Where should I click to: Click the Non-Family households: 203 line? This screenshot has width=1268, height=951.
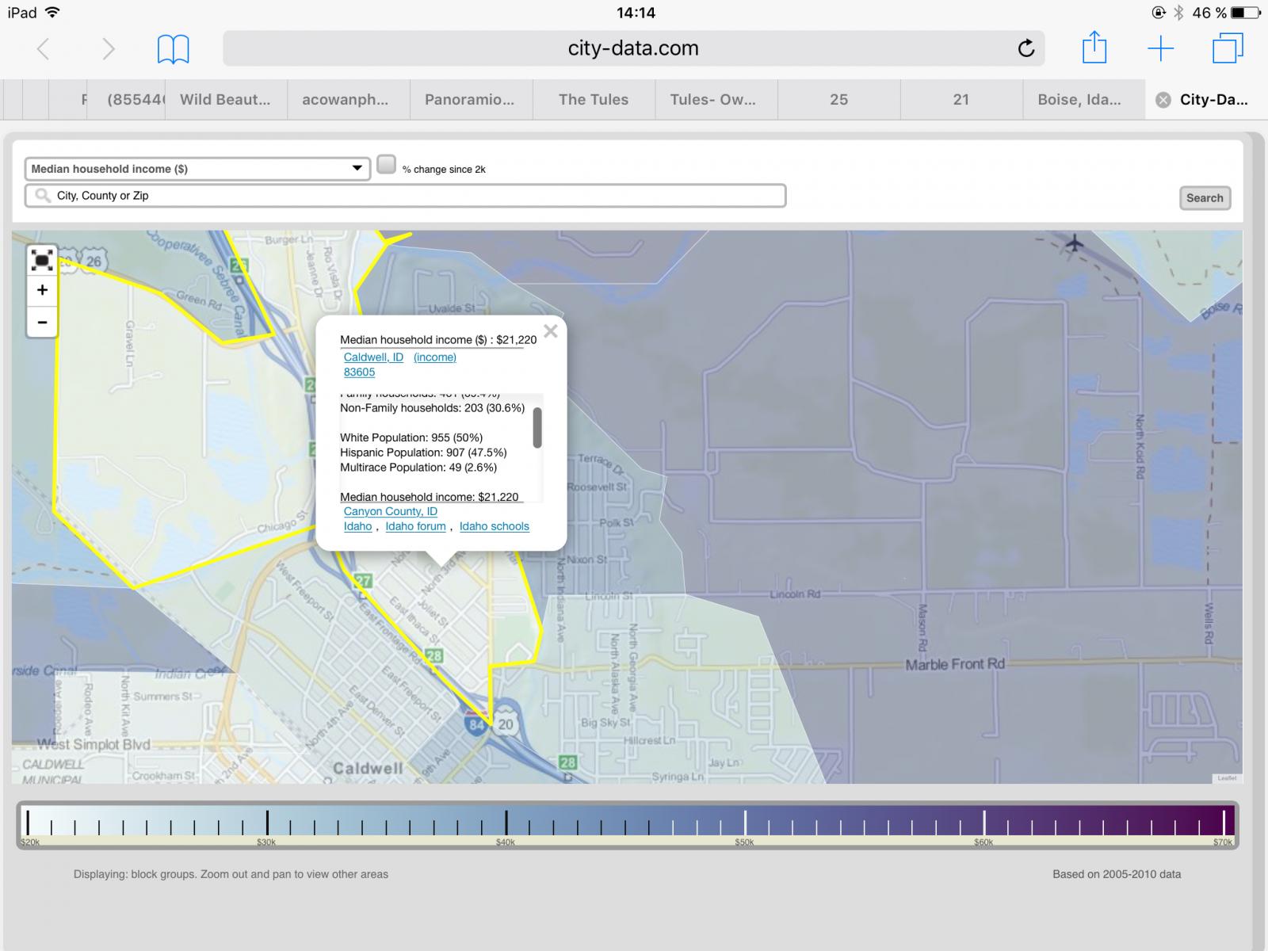pos(432,408)
